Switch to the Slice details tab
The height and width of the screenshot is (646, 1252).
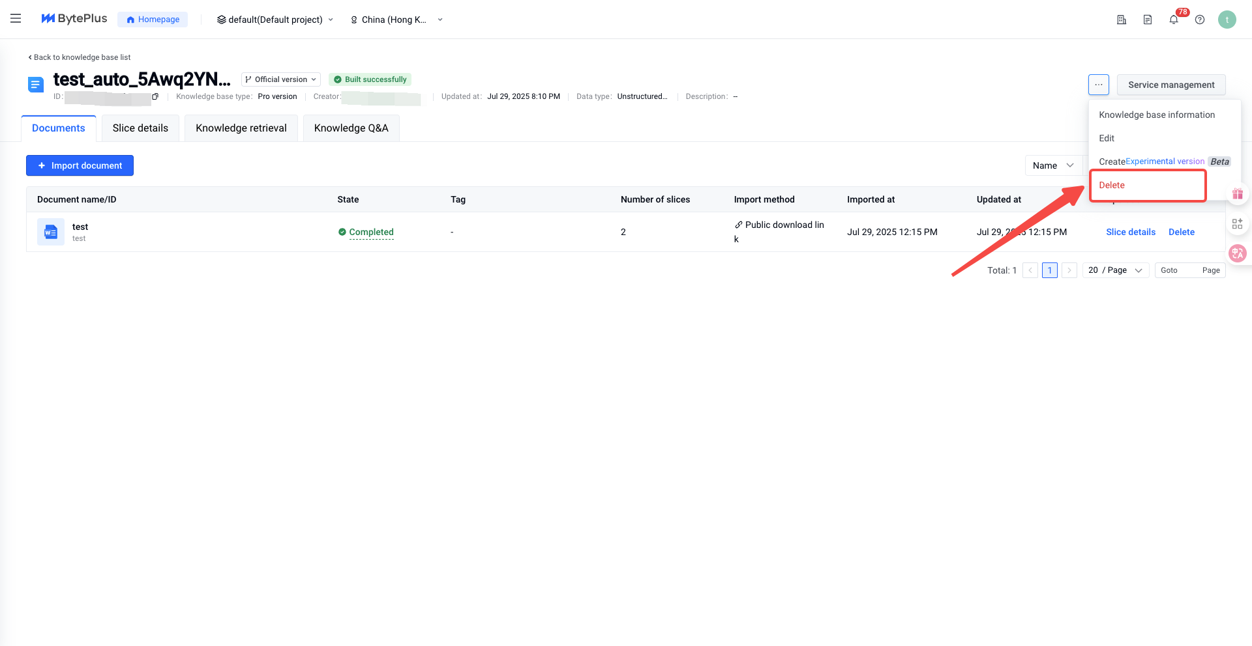140,128
